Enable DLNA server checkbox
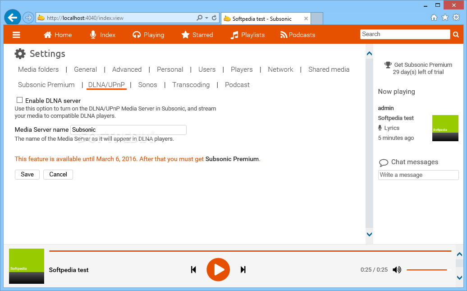Viewport: 467px width, 291px height. (x=20, y=100)
